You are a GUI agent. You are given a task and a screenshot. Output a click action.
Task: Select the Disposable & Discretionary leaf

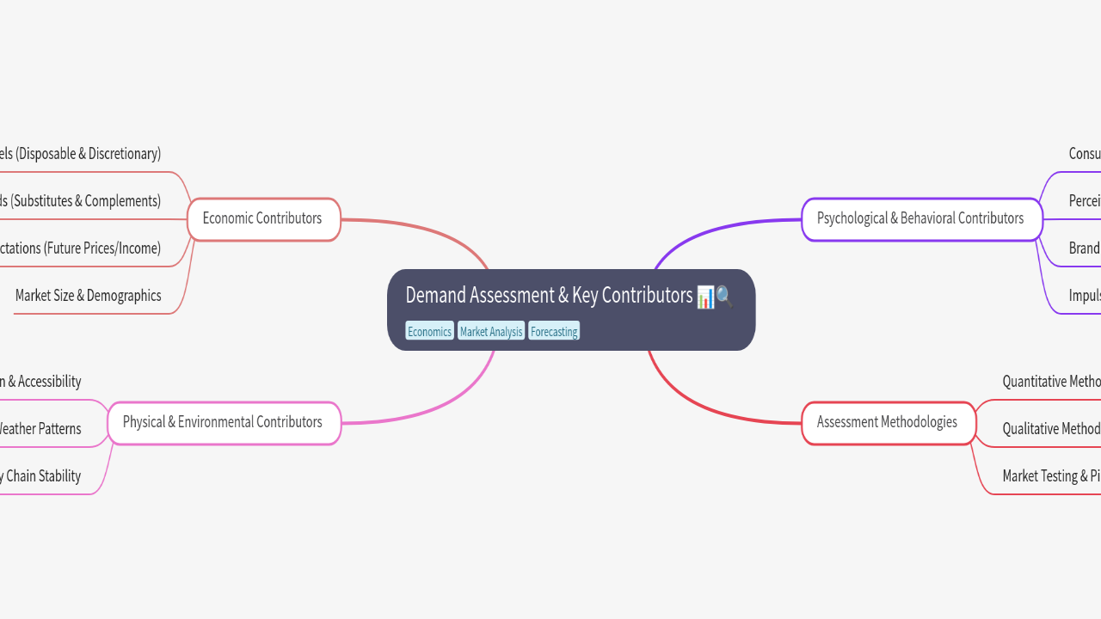(82, 154)
